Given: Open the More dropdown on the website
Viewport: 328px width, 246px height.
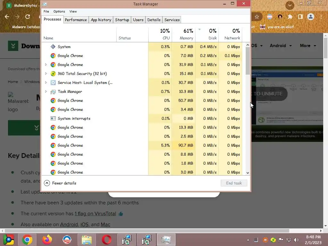Looking at the screenshot, I should (308, 45).
